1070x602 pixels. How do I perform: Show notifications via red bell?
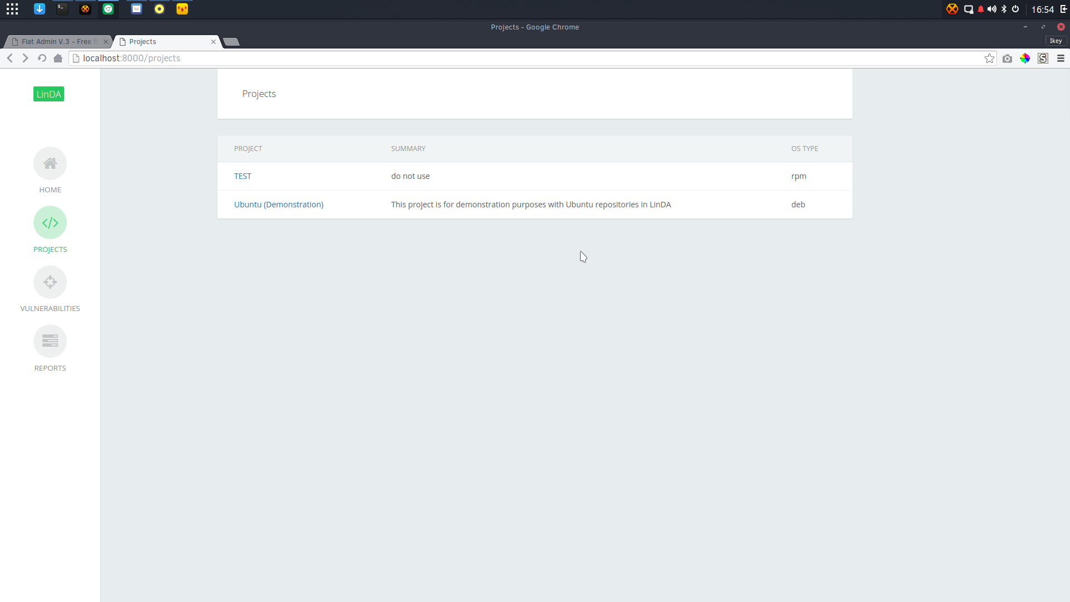(981, 9)
